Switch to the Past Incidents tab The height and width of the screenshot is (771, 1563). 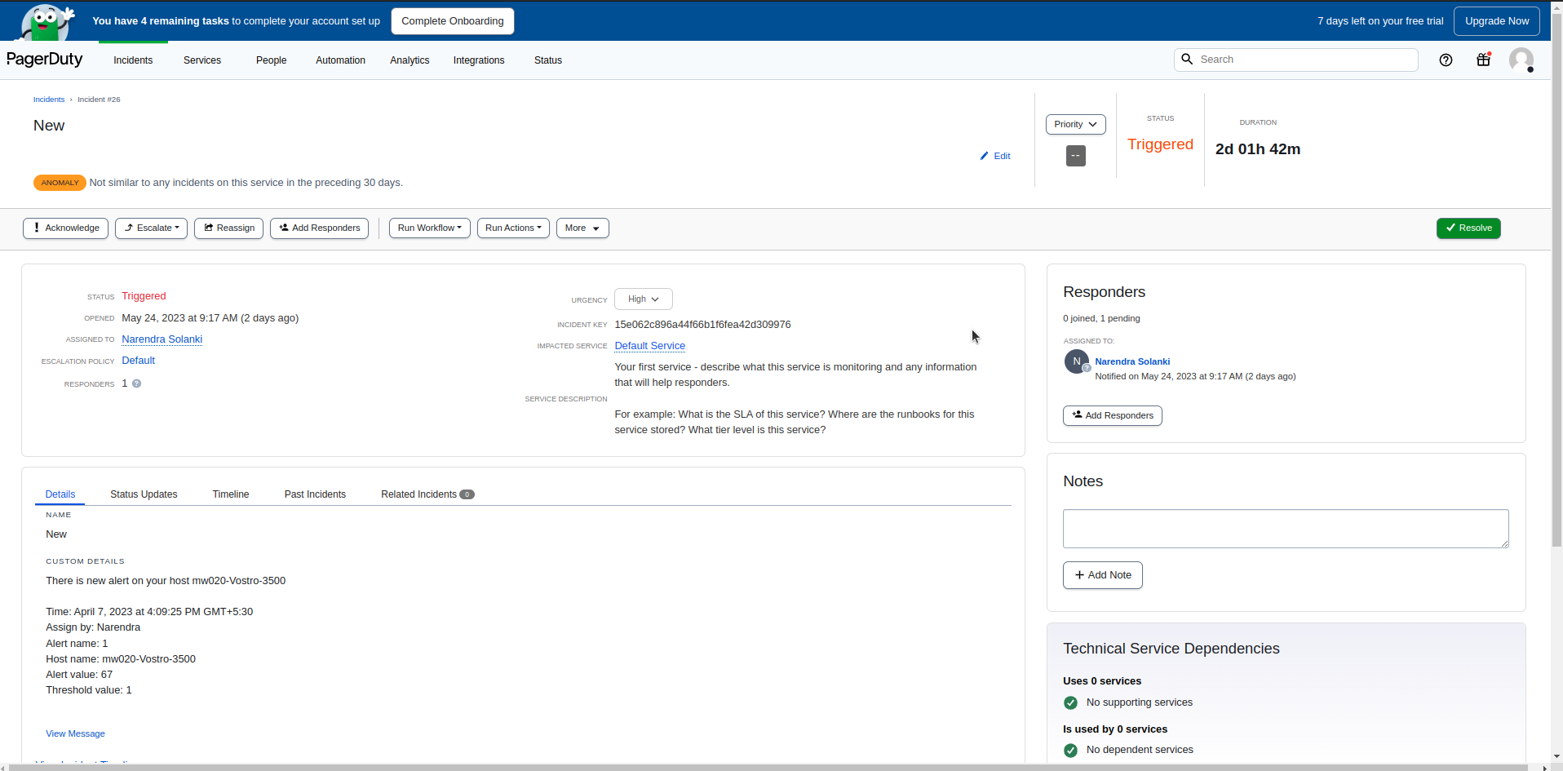(x=315, y=494)
